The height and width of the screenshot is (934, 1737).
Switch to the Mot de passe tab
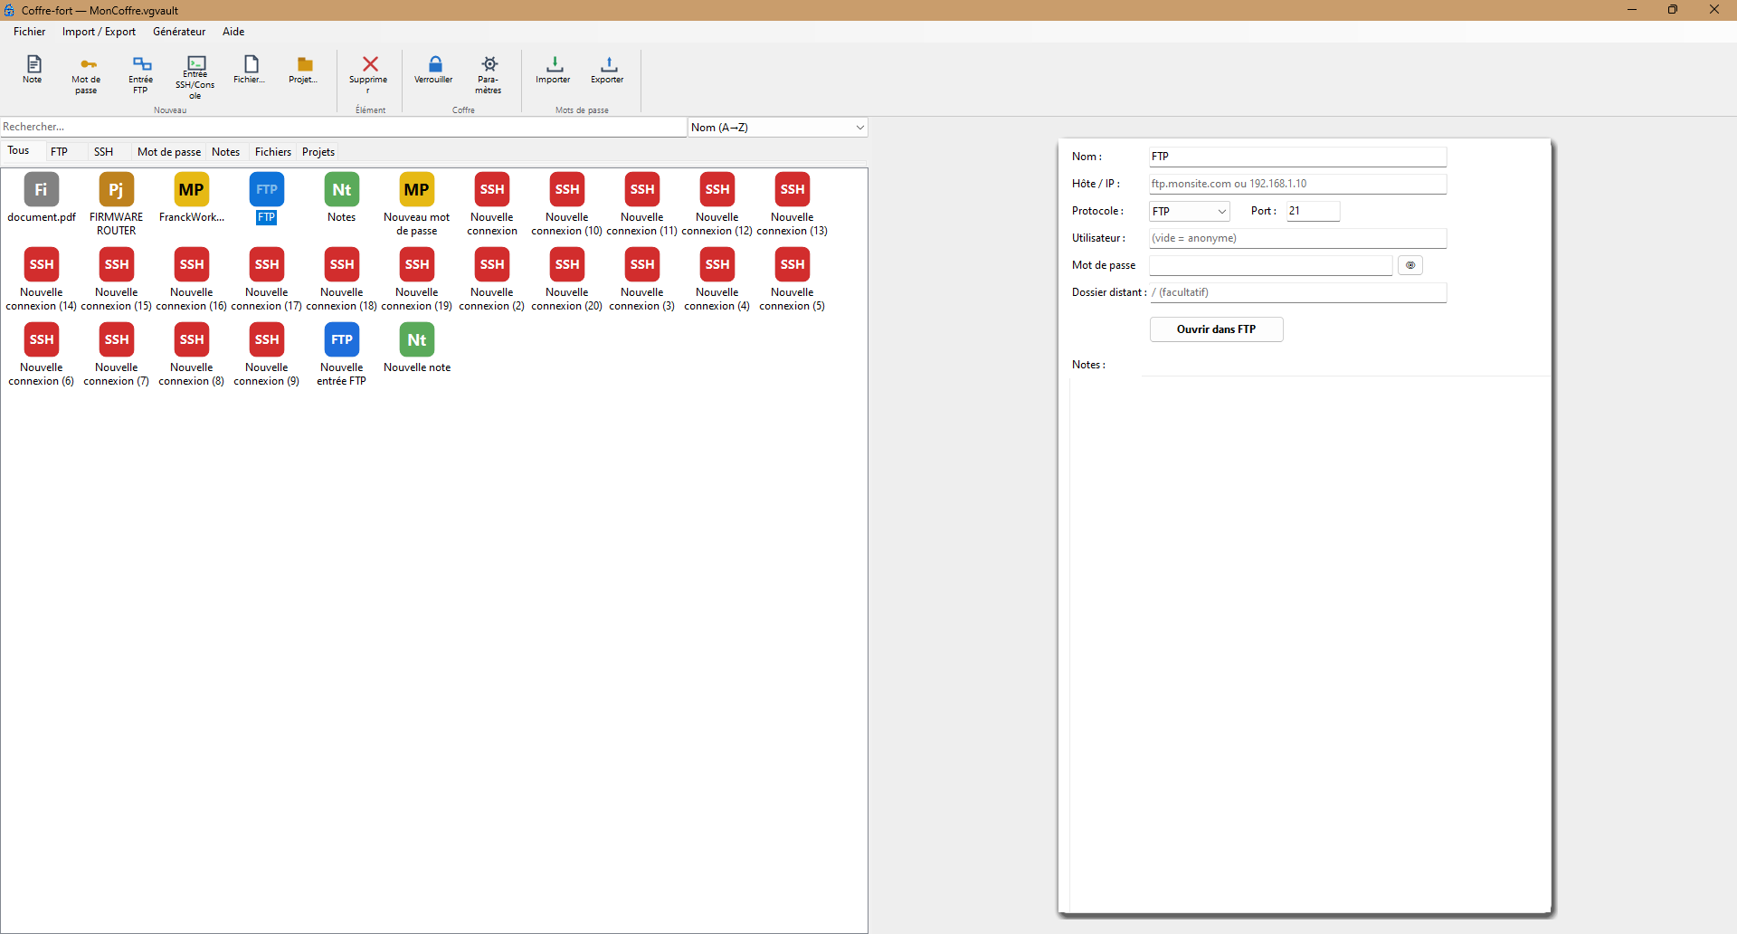(169, 152)
